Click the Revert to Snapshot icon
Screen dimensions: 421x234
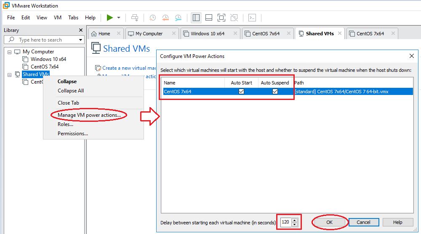(x=165, y=18)
